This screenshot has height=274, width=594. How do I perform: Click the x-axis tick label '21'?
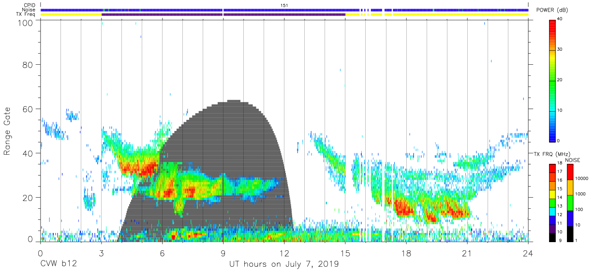(467, 252)
